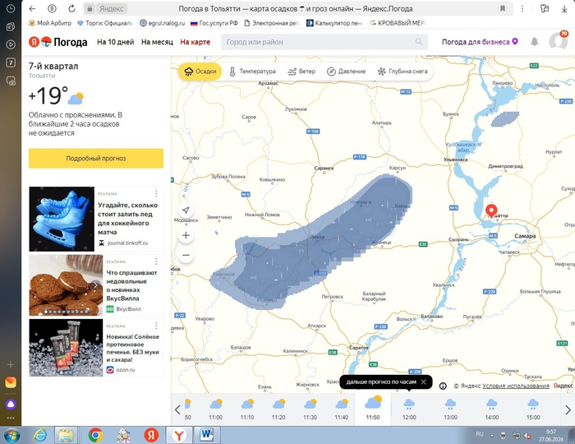The width and height of the screenshot is (575, 444).
Task: Open the options dots of the ВкусВилл ad
Action: (156, 261)
